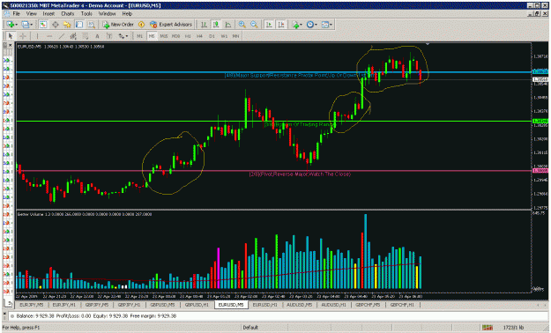Screen dimensions: 551x333
Task: Open the Profiles toolbar icon
Action: 25,25
